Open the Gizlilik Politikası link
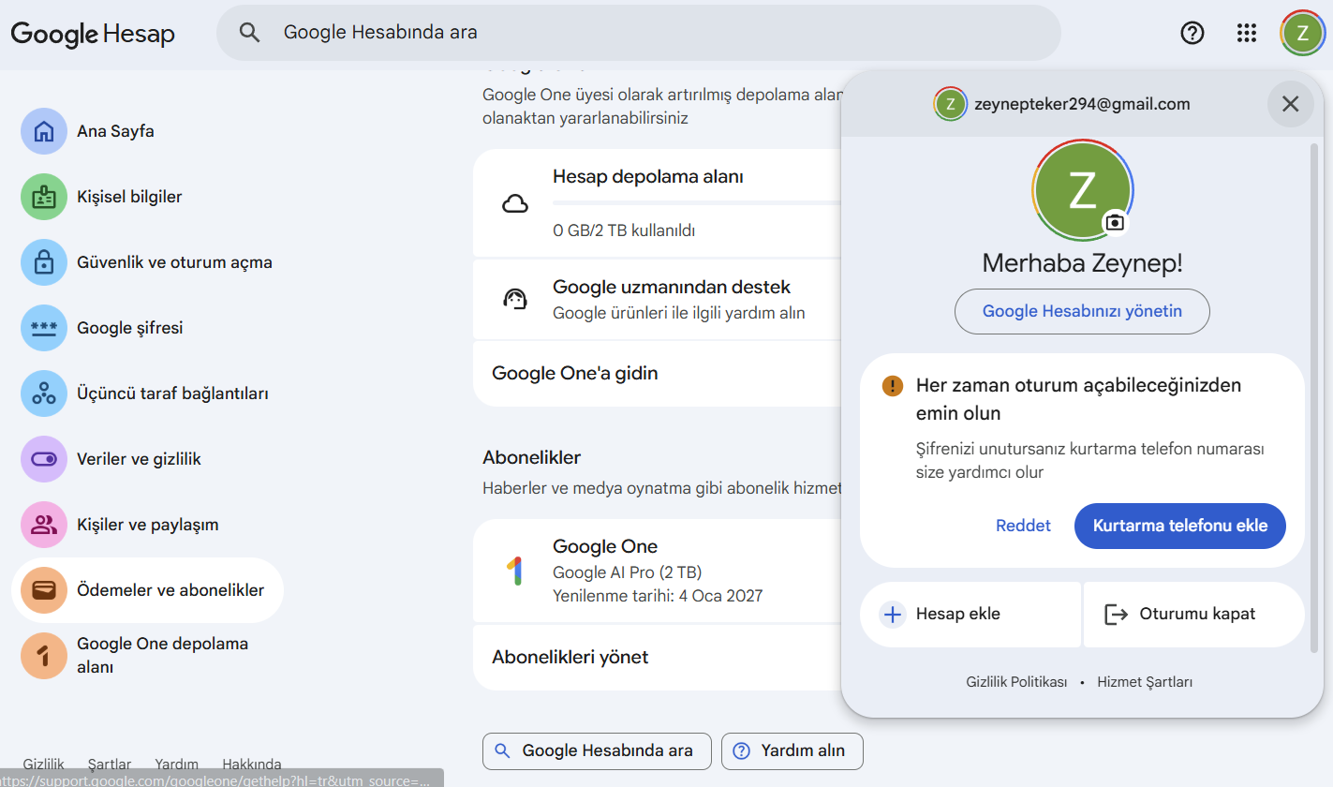The height and width of the screenshot is (787, 1333). coord(1016,682)
